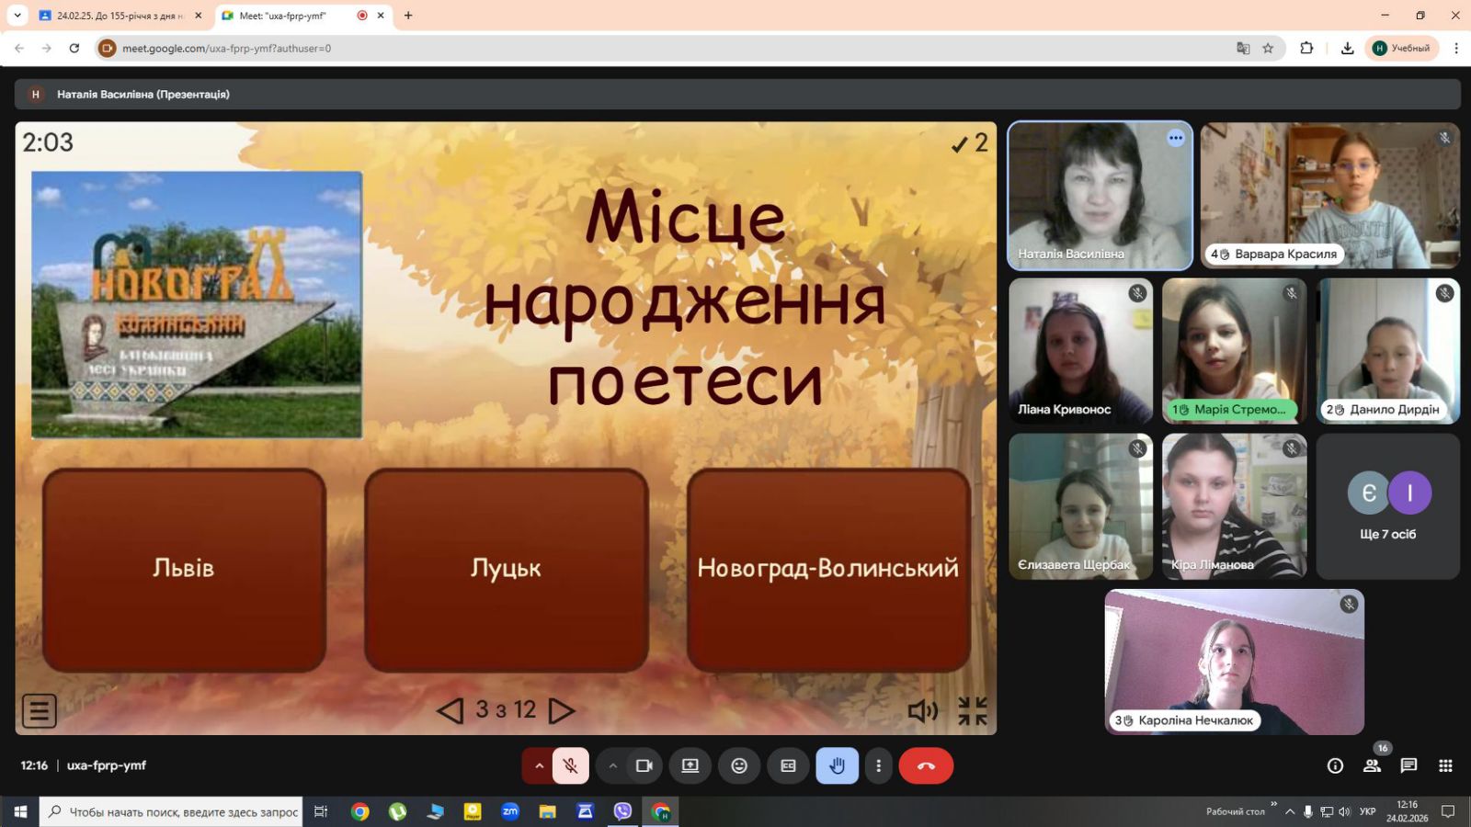Open more options three-dot menu

point(878,765)
